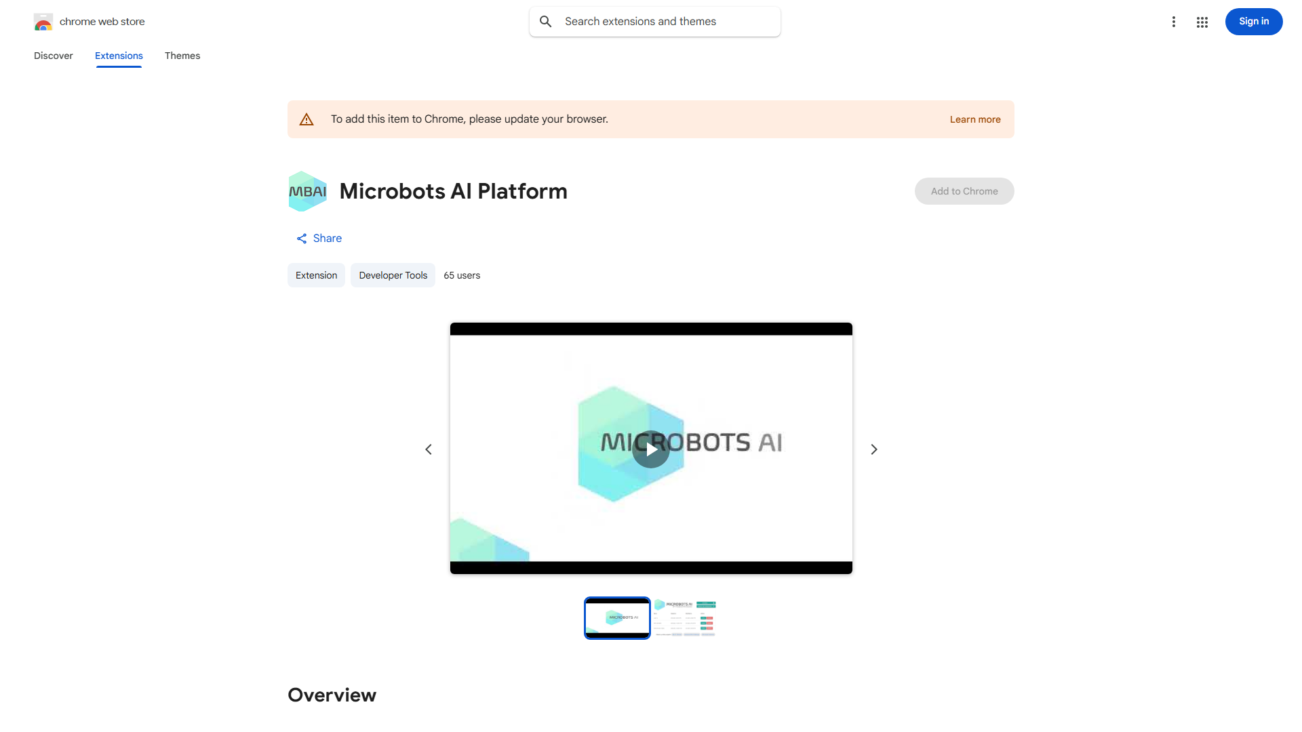Click the Chrome Web Store rainbow logo
This screenshot has height=732, width=1302.
43,22
